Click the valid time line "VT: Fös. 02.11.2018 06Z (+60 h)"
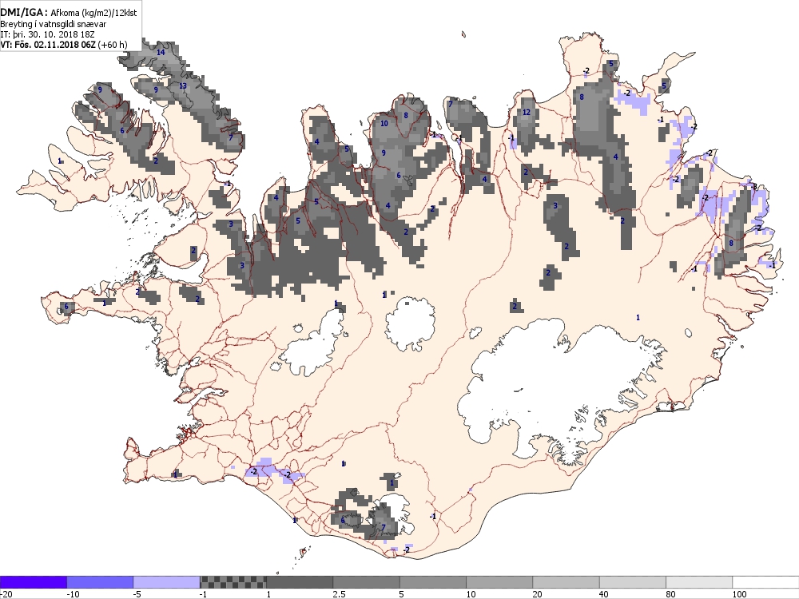The width and height of the screenshot is (799, 599). coord(64,44)
